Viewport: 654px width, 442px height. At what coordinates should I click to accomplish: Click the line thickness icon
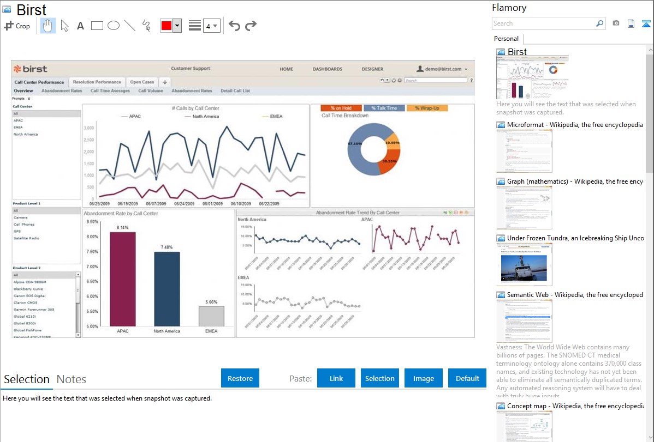pyautogui.click(x=195, y=26)
